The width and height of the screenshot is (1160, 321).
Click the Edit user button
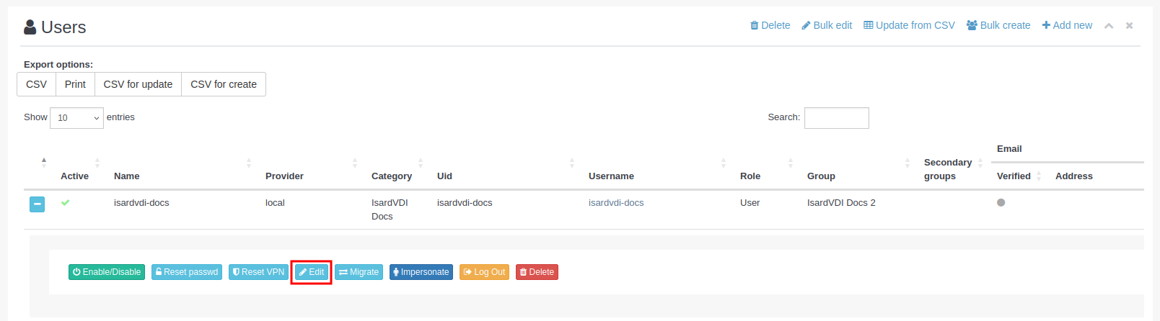coord(312,272)
